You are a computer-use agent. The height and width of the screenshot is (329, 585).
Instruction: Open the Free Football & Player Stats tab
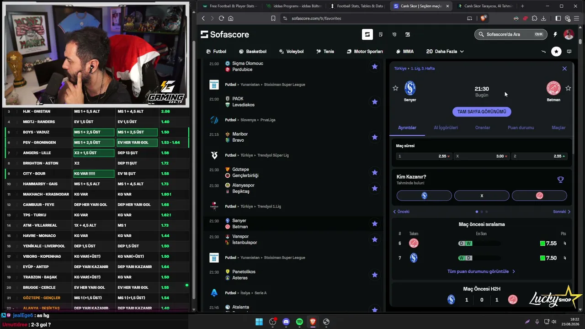click(x=229, y=6)
